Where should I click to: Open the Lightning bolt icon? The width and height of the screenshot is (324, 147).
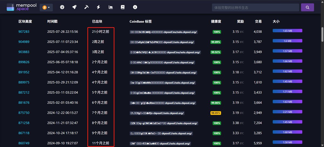tap(98, 7)
